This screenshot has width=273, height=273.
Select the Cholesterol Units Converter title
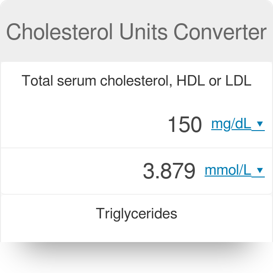(x=136, y=32)
